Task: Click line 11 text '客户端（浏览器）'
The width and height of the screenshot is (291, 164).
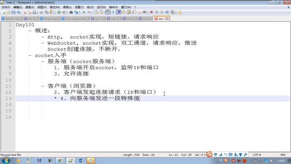Action: tap(72, 86)
